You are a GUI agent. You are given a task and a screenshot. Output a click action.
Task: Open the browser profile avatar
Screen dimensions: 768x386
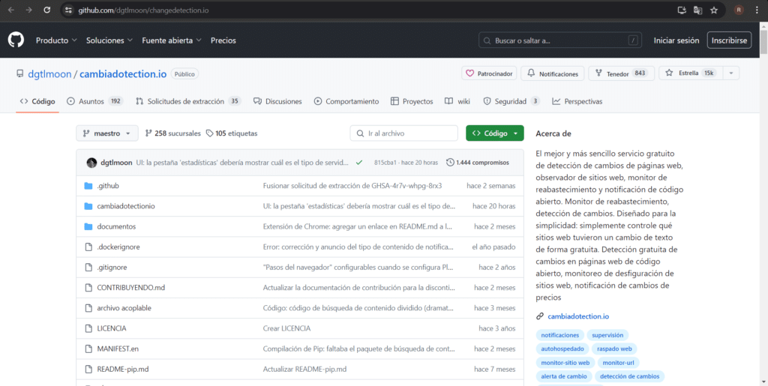point(739,10)
